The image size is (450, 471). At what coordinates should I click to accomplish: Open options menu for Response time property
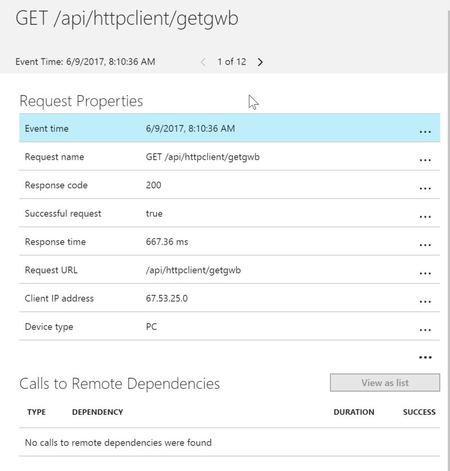click(426, 243)
